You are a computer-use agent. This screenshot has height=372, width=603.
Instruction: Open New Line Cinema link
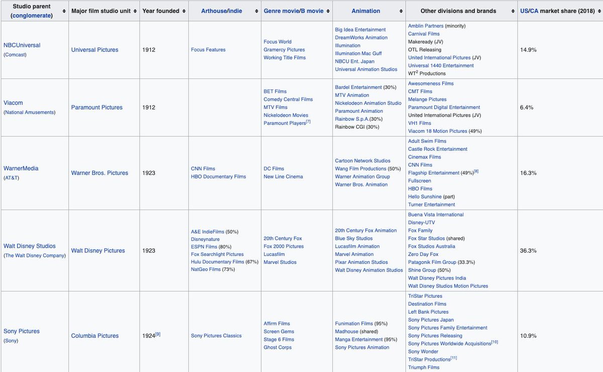283,177
